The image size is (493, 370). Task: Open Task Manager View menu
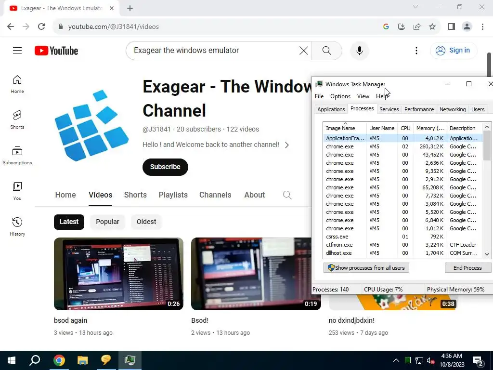point(363,96)
